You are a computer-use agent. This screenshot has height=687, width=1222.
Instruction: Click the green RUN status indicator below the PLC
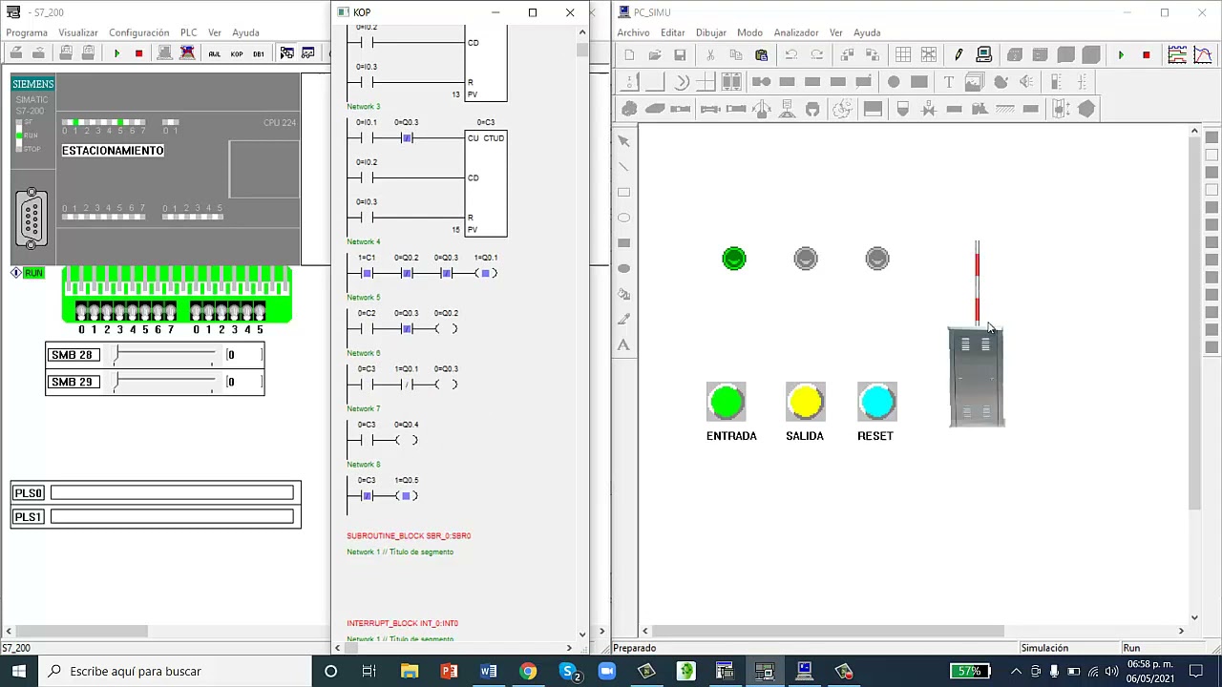click(33, 273)
